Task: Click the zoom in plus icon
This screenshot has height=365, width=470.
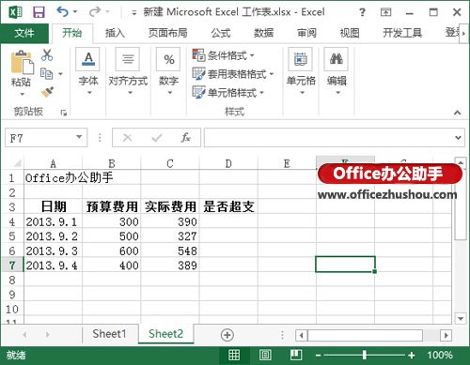Action: (x=412, y=356)
